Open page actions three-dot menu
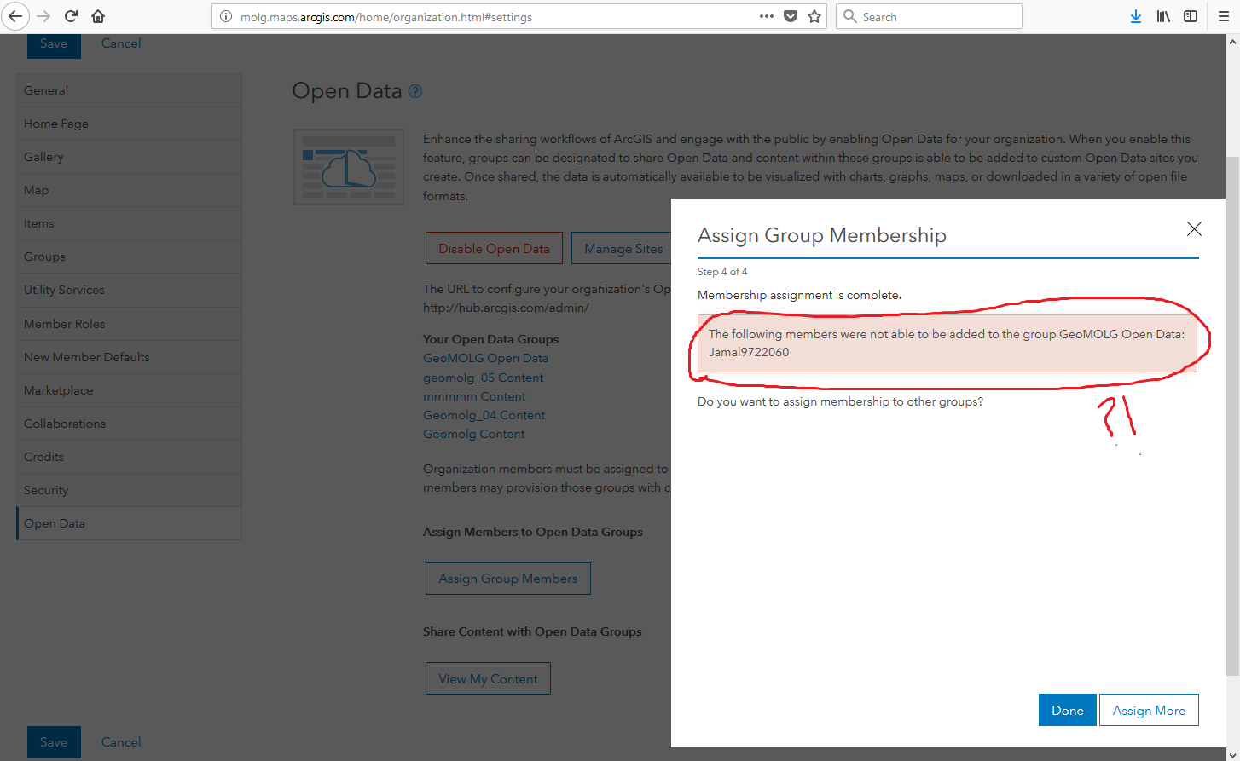The height and width of the screenshot is (761, 1240). (767, 16)
